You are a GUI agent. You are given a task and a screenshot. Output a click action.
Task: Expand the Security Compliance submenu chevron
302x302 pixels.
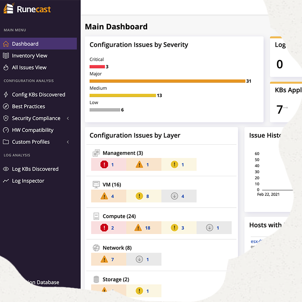[68, 118]
